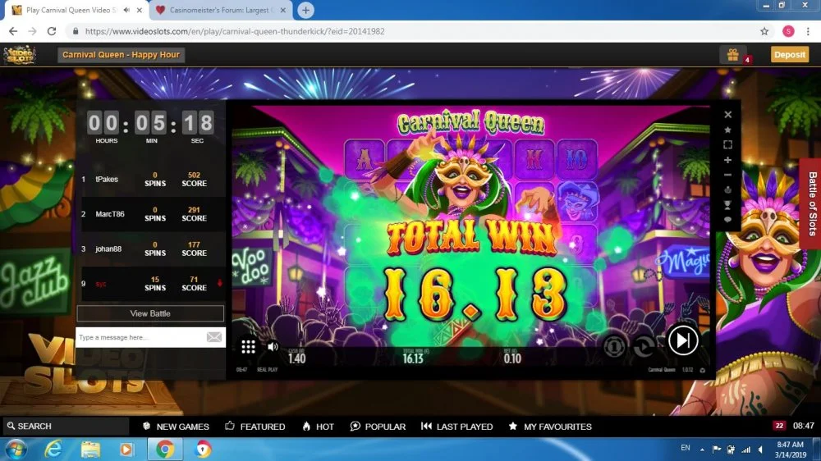Click the Carnival Queen - Happy Hour title
The width and height of the screenshot is (821, 461).
click(121, 54)
